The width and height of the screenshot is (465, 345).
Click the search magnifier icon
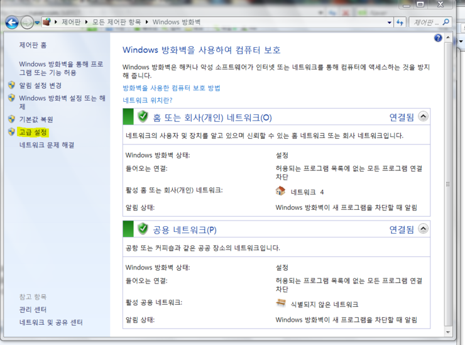[446, 22]
